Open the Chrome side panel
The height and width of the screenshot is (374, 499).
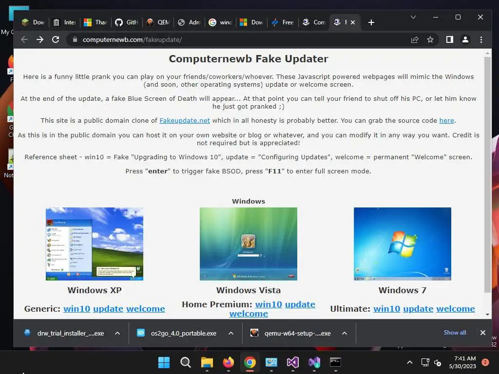[x=450, y=39]
